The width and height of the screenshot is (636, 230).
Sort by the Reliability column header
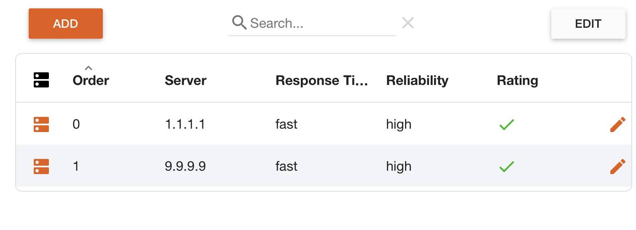tap(417, 80)
